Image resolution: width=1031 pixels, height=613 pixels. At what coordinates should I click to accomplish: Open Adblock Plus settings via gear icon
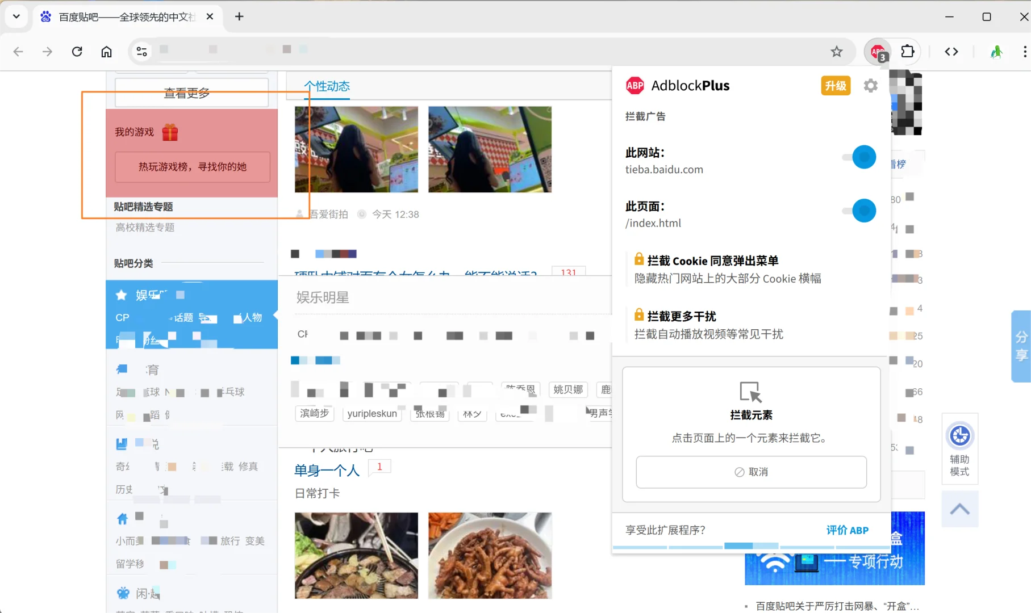(x=871, y=85)
